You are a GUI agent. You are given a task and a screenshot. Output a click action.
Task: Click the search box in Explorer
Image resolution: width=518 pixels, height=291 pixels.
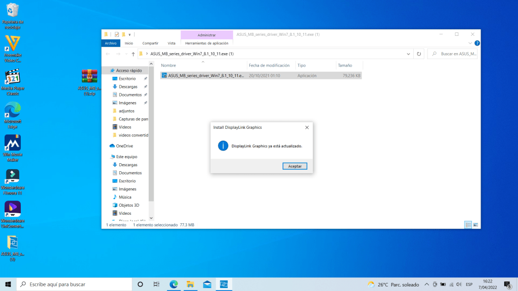click(455, 54)
